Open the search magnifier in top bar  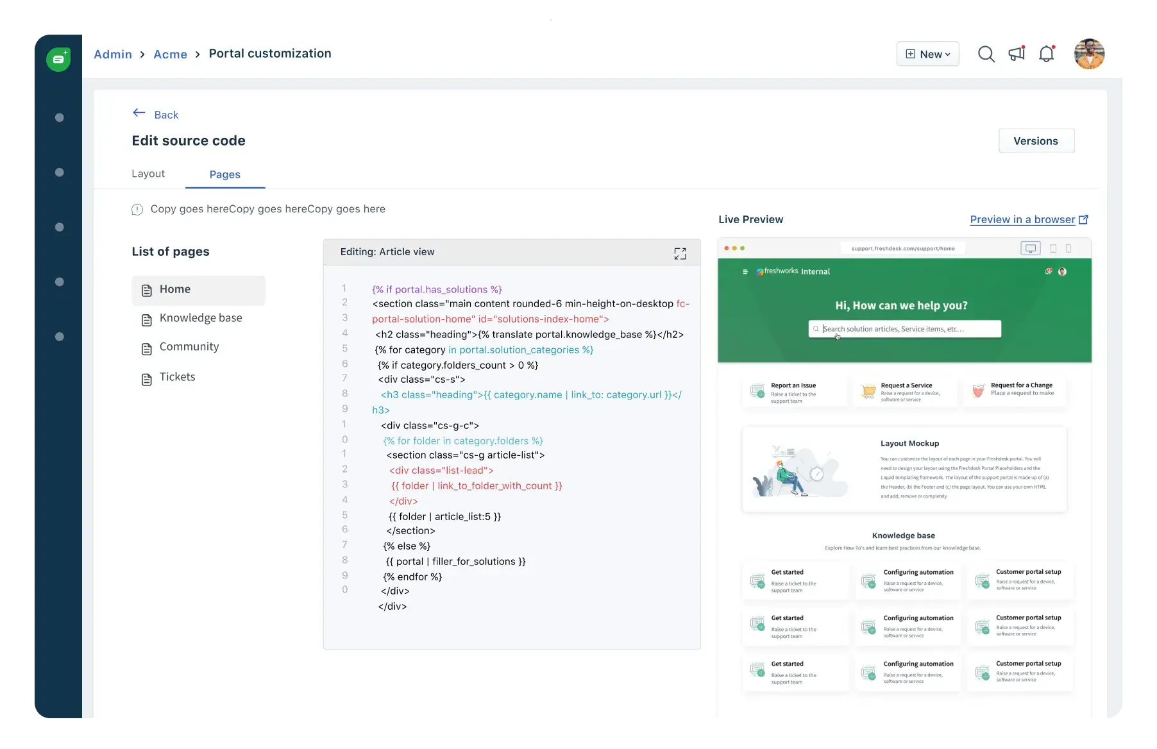point(986,55)
